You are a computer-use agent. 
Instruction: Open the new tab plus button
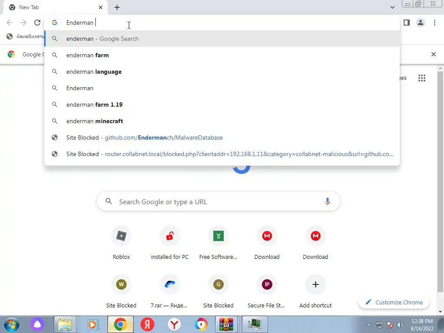point(117,7)
